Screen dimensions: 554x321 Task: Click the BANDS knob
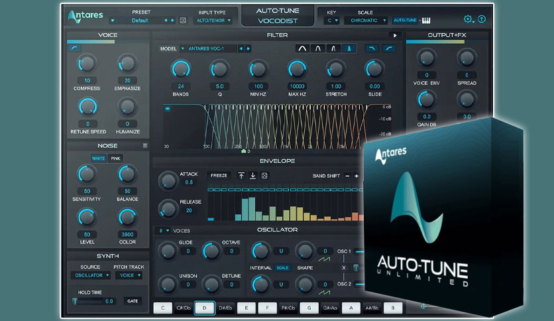pyautogui.click(x=180, y=69)
